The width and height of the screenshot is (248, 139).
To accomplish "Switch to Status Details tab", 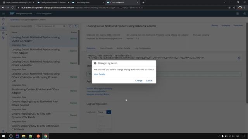I will [x=106, y=48].
